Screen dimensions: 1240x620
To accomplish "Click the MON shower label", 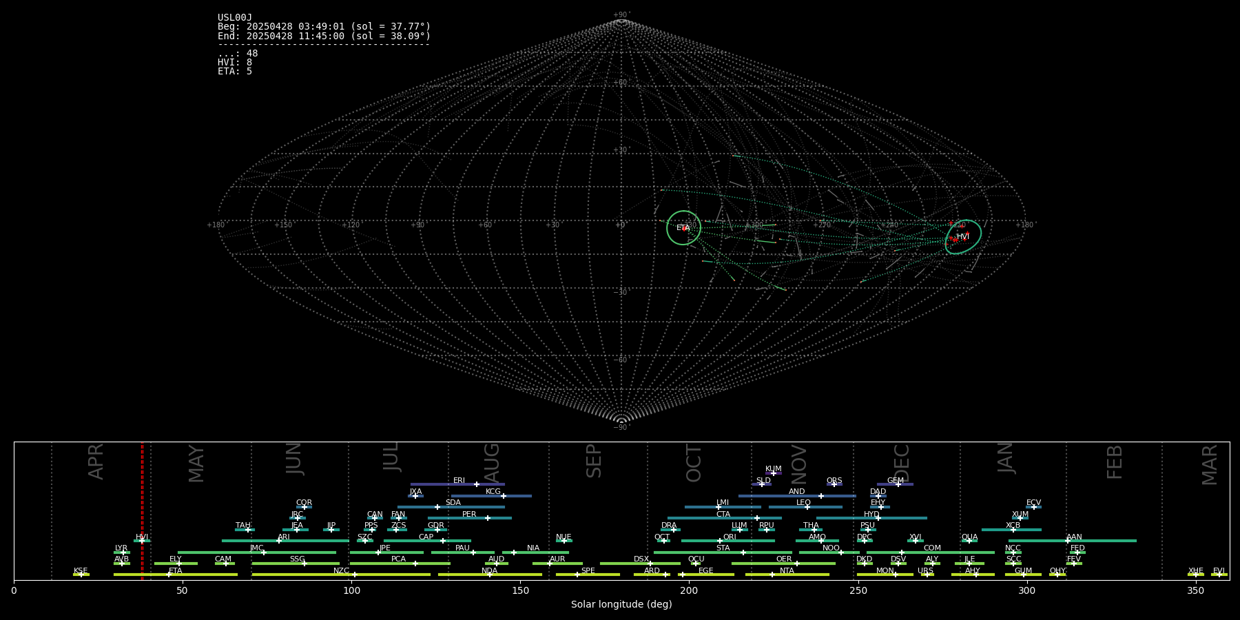I will [x=885, y=571].
